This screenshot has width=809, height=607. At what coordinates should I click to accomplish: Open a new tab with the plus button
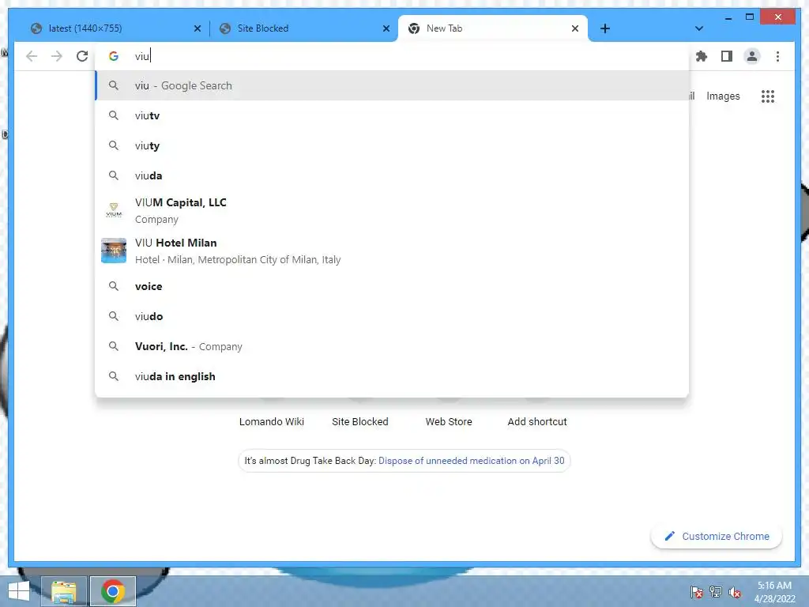tap(605, 28)
